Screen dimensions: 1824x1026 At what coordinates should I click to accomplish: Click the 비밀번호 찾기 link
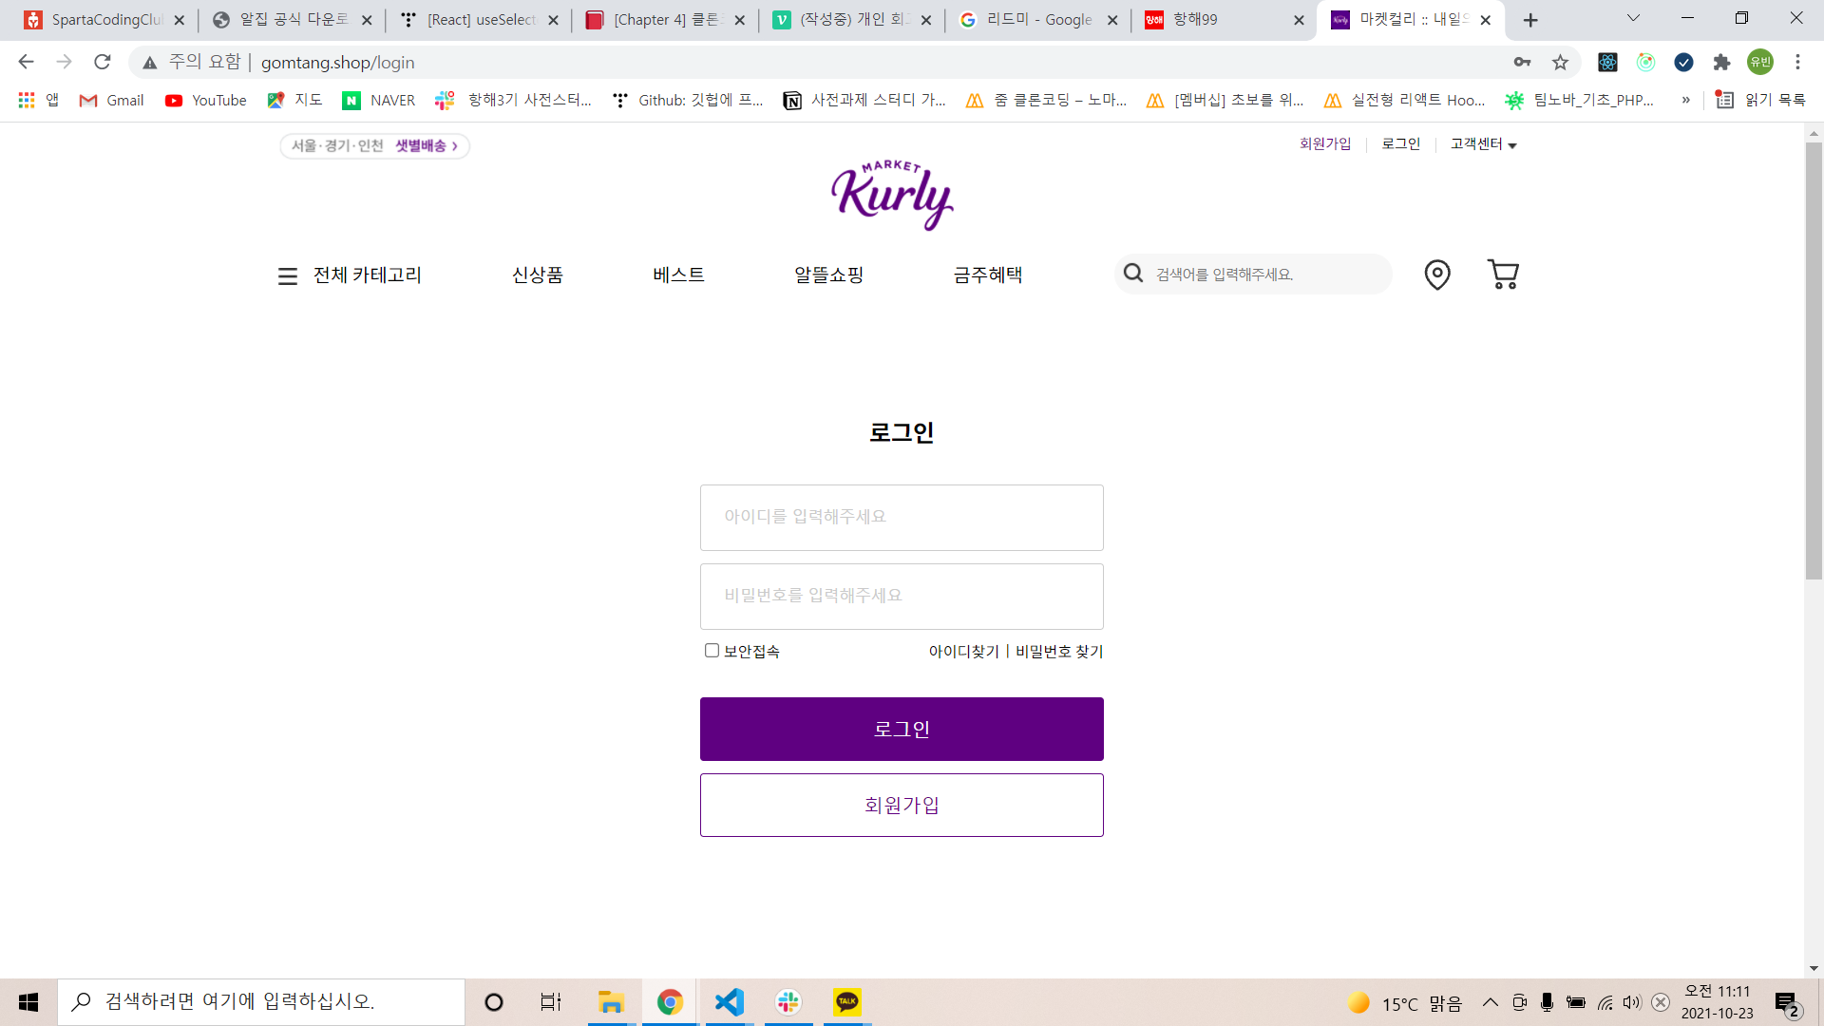(1059, 652)
